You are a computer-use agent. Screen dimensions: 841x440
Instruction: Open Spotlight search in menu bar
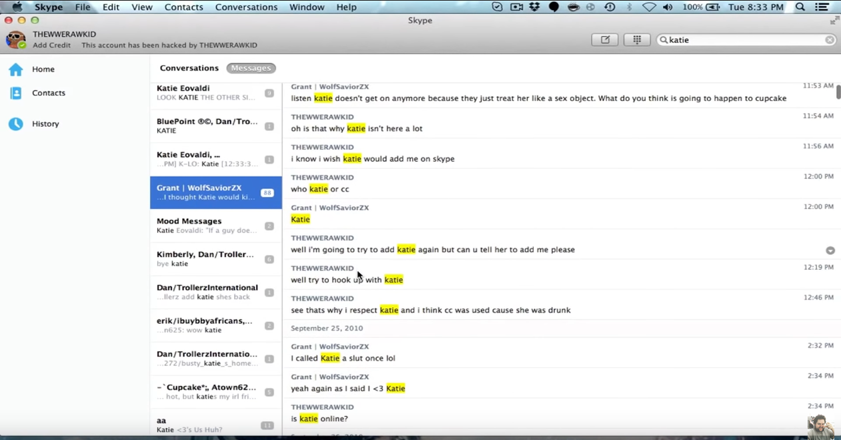tap(800, 7)
